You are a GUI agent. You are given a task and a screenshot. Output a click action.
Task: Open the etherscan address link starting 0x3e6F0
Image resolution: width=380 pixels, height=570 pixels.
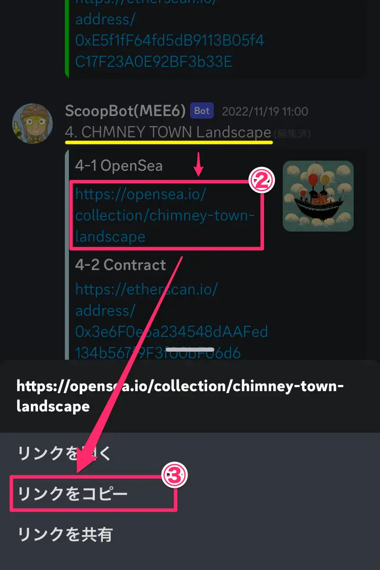[x=171, y=321]
